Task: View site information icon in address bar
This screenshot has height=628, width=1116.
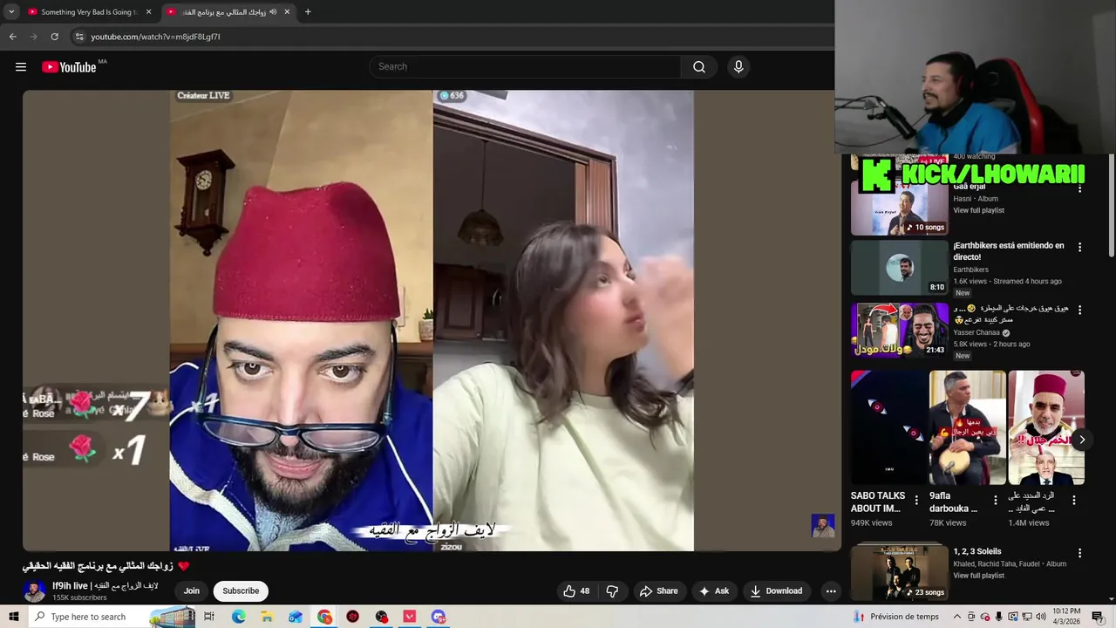Action: pyautogui.click(x=79, y=37)
